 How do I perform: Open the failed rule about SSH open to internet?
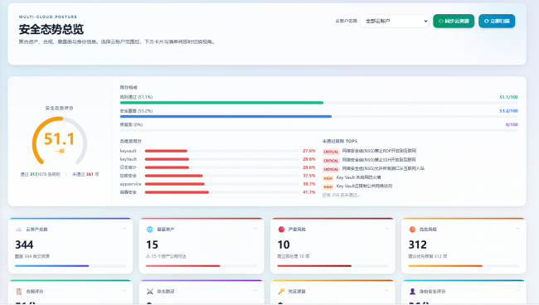coord(379,160)
